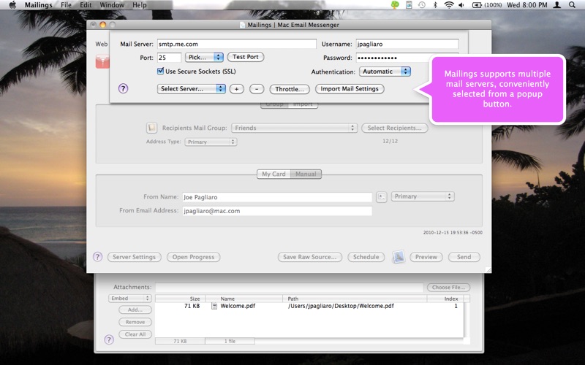Click the green tree menu bar icon

[x=395, y=5]
